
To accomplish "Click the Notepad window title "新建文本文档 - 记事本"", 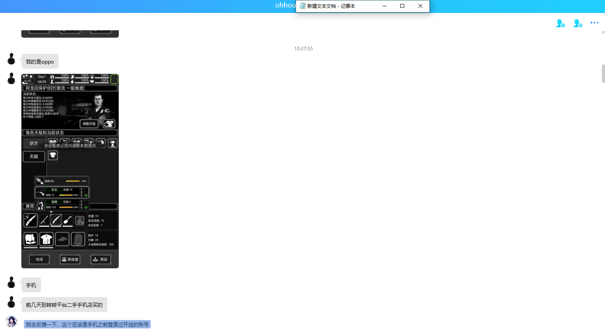I will (331, 6).
